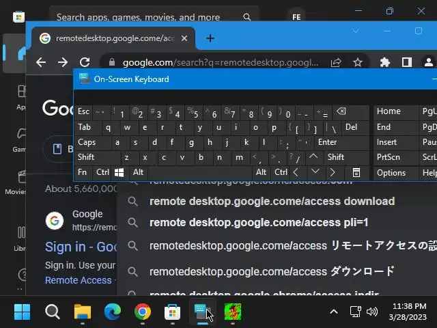Close the remotedesktop.google.come tab
Viewport: 437px width, 328px height.
184,38
